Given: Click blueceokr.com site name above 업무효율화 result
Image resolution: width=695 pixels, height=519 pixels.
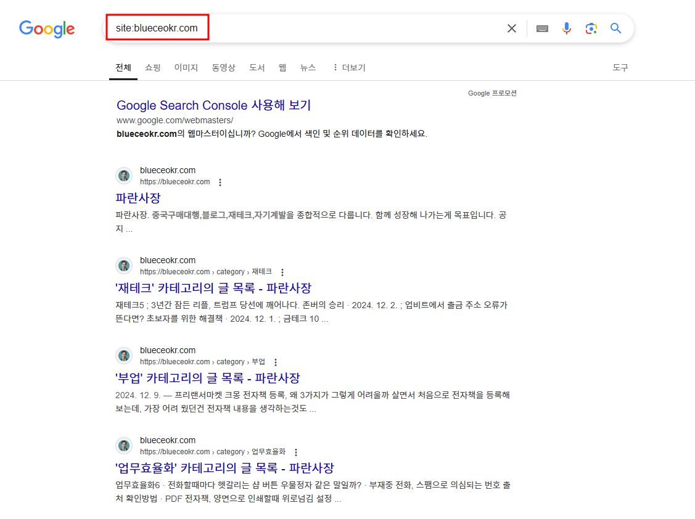Looking at the screenshot, I should click(x=168, y=440).
